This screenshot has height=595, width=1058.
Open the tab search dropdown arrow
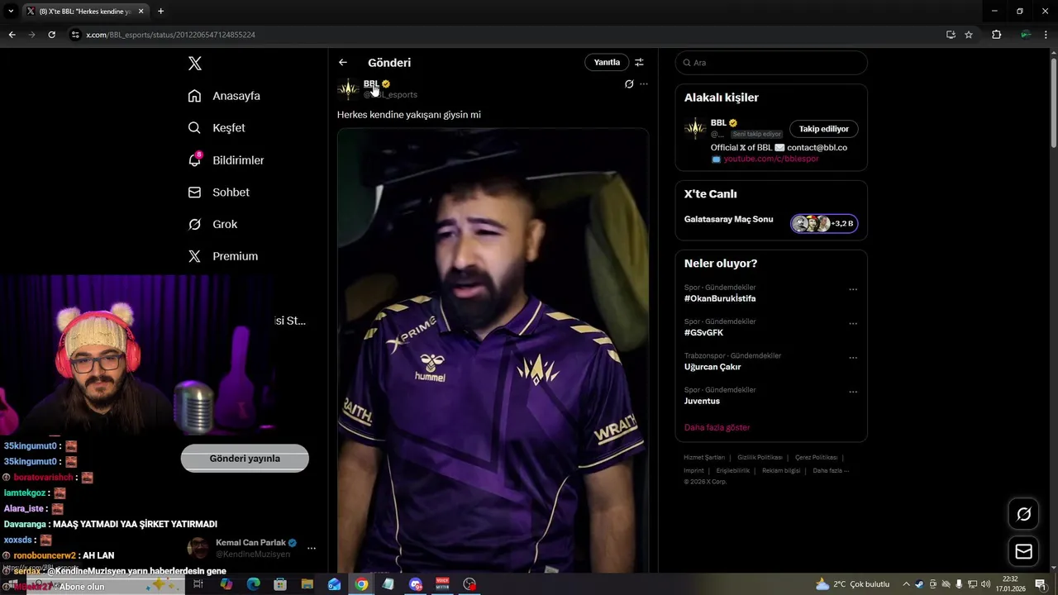pos(11,11)
